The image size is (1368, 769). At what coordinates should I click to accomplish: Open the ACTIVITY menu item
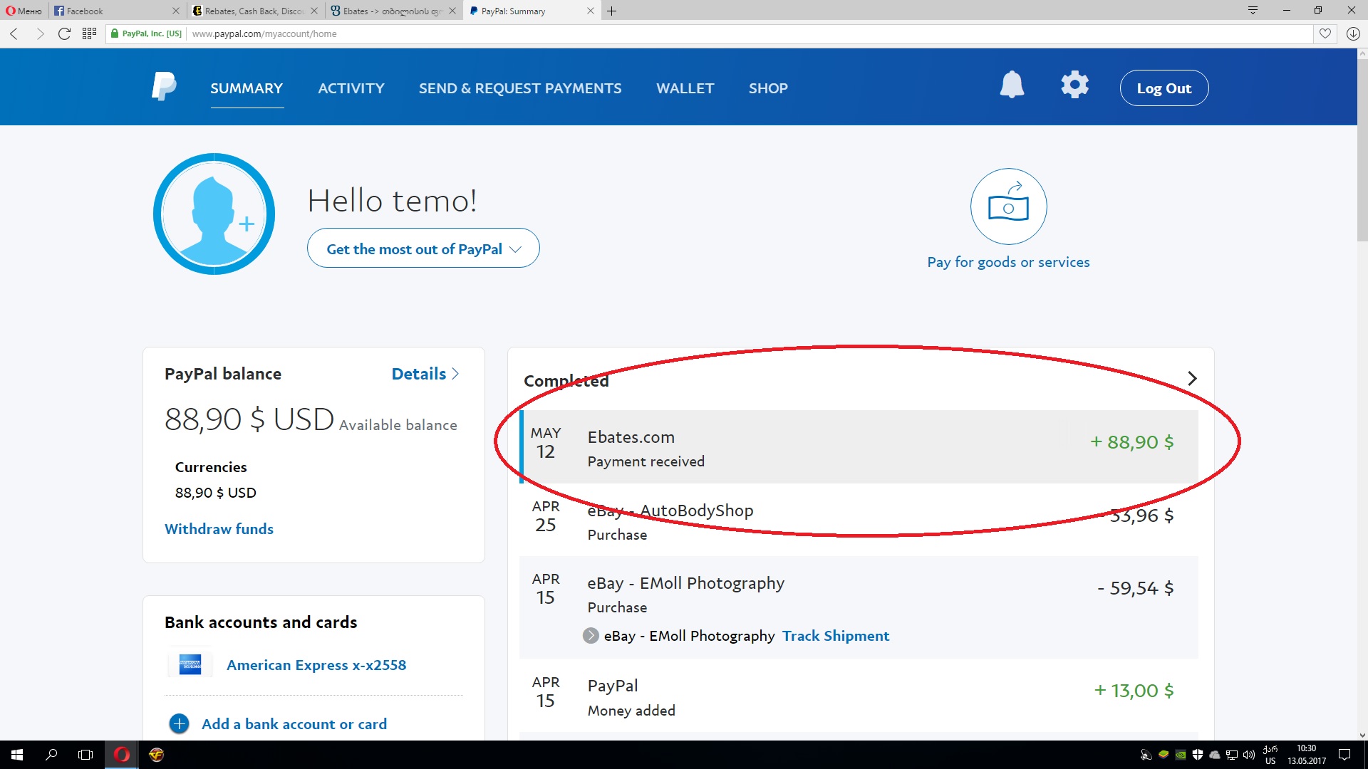tap(351, 88)
